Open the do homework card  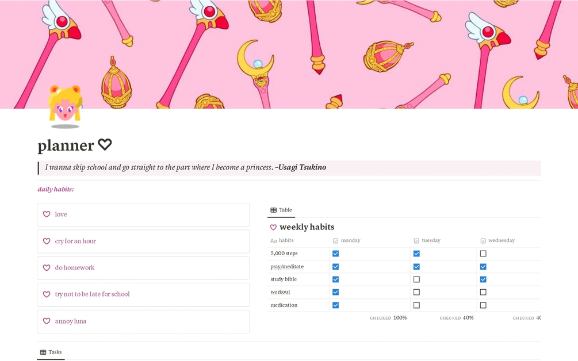[x=143, y=268]
